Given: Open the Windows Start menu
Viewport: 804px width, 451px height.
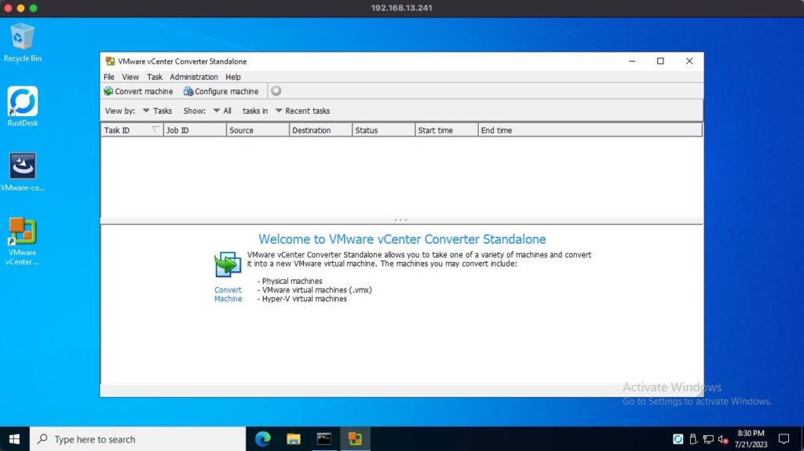Looking at the screenshot, I should pyautogui.click(x=14, y=439).
